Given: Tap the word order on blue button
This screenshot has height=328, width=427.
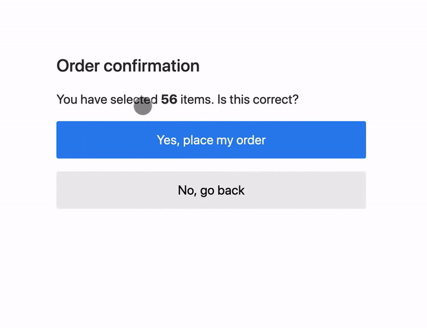Looking at the screenshot, I should (x=251, y=140).
